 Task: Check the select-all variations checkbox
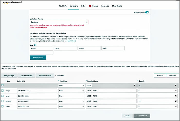click(x=3, y=85)
